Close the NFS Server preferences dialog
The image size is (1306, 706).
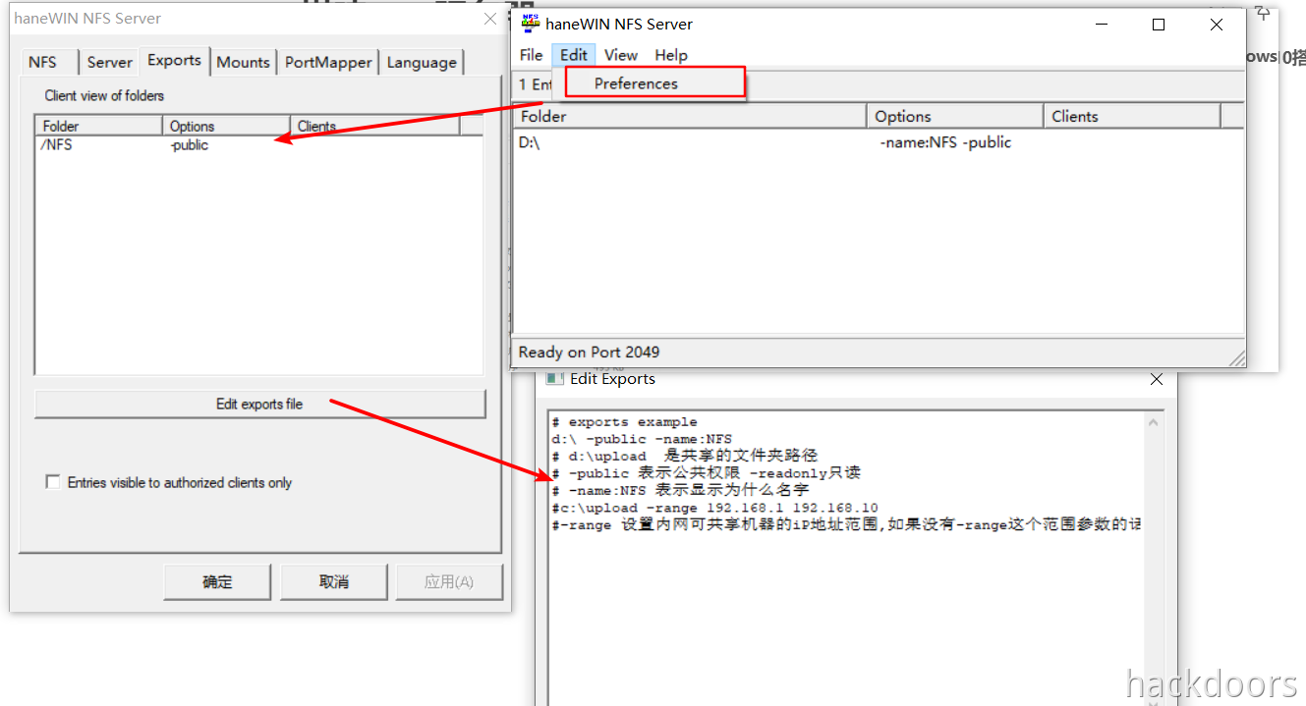tap(491, 19)
